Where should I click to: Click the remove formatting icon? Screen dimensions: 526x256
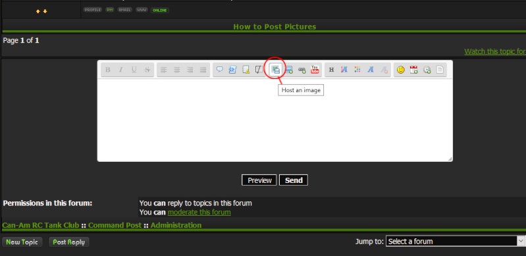(x=384, y=70)
